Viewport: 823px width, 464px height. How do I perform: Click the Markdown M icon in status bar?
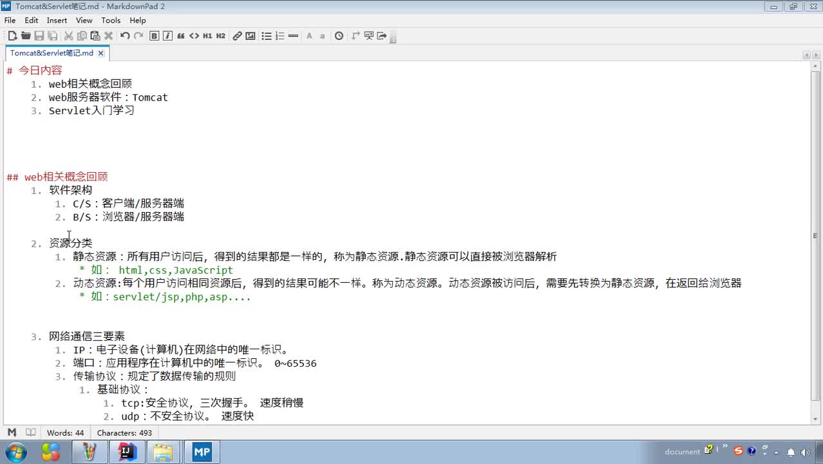12,432
